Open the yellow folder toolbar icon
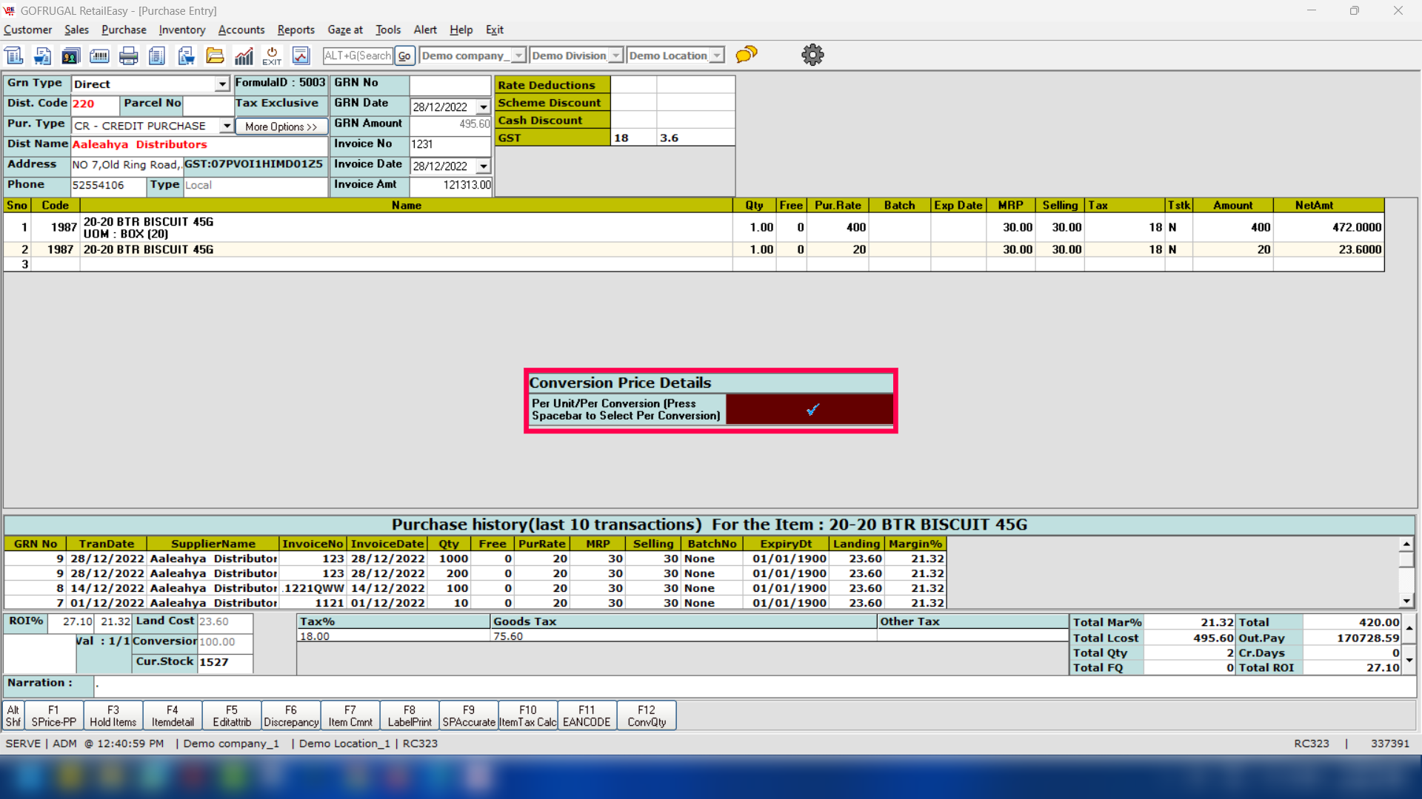 pyautogui.click(x=215, y=55)
